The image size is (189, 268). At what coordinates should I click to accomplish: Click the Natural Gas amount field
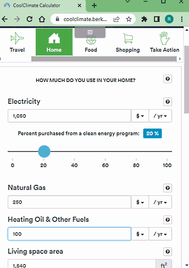point(69,202)
